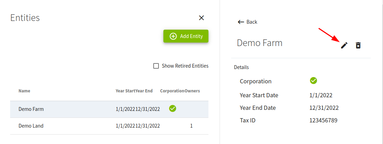Go Back from the details panel
383x144 pixels.
click(x=251, y=22)
